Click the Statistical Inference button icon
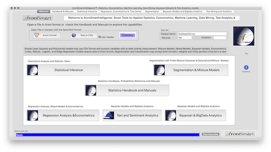The height and width of the screenshot is (152, 271). pos(33,70)
